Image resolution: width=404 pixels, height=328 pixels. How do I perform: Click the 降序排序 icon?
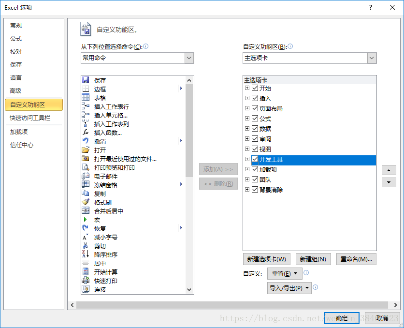[86, 254]
